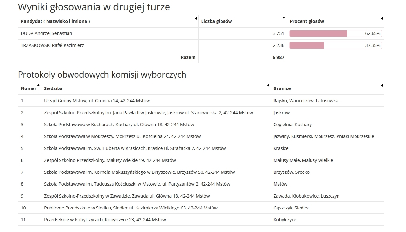Click heading Wyniki głosowania w drugiej turze

pos(94,7)
